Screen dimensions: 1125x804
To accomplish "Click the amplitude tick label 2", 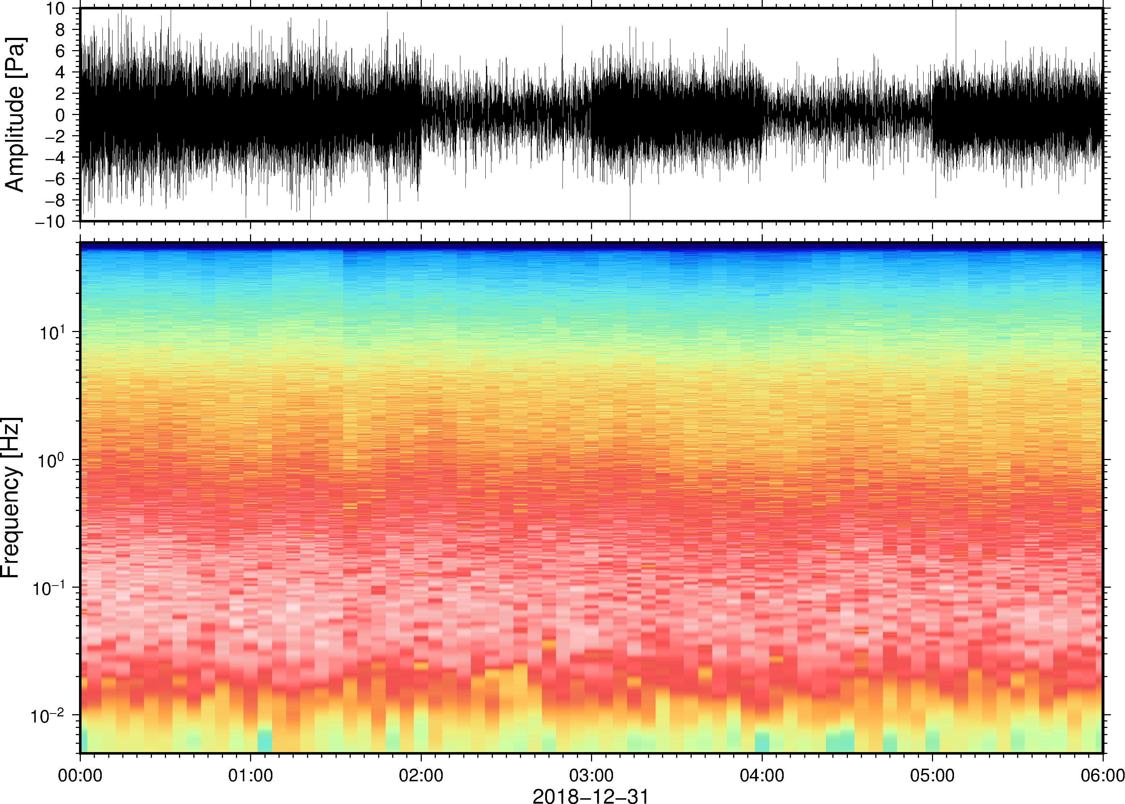I will (61, 94).
